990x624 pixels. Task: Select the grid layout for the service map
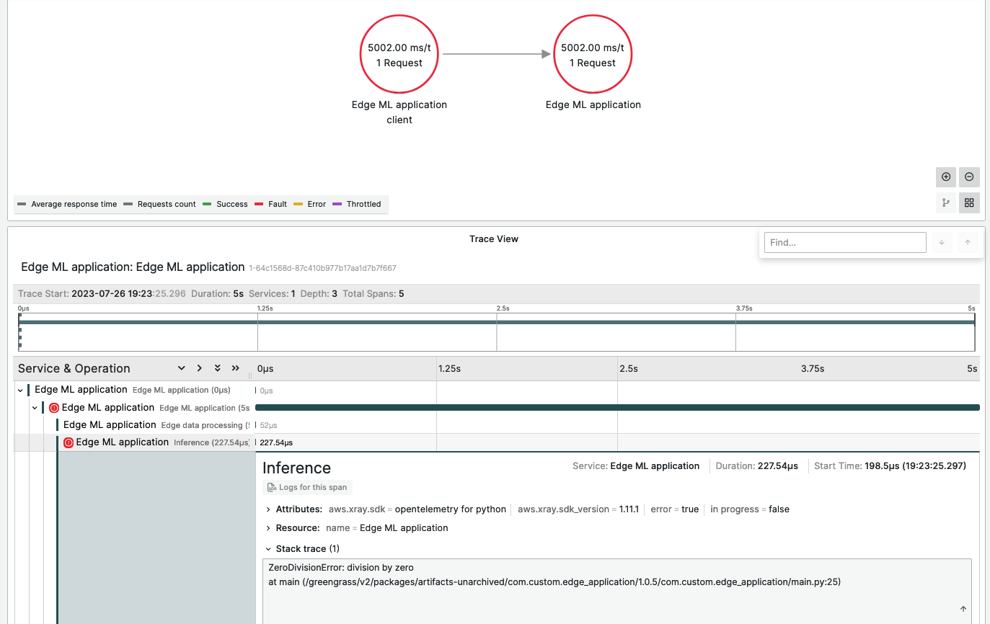pos(969,202)
